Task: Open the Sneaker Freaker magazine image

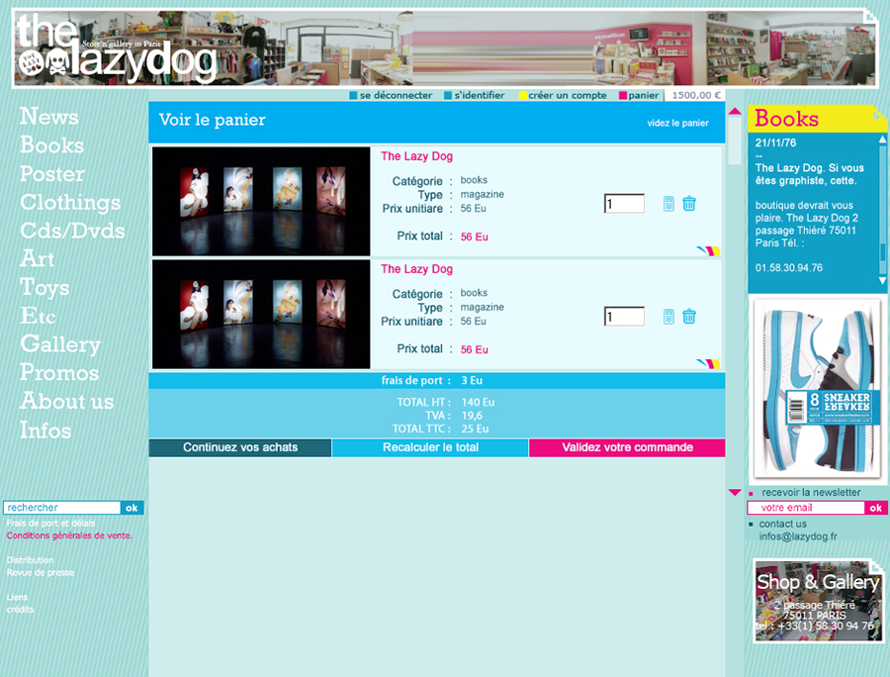Action: pyautogui.click(x=817, y=388)
